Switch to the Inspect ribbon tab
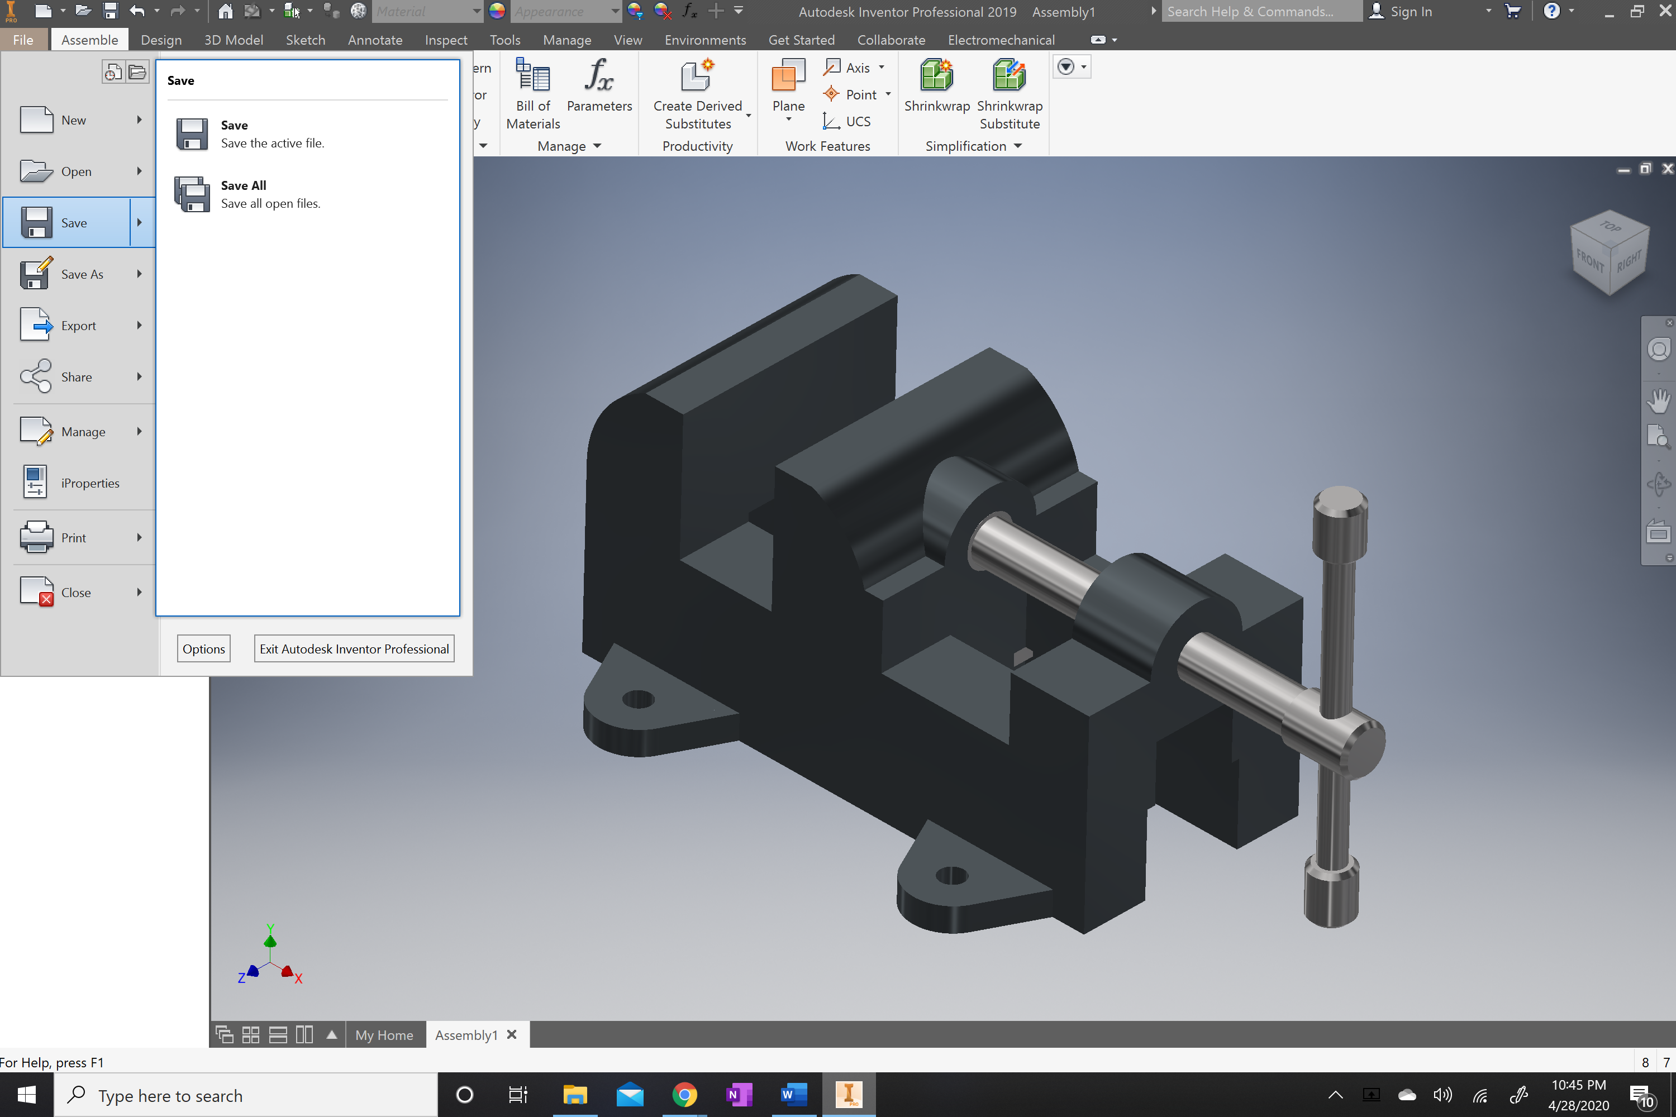 [446, 40]
